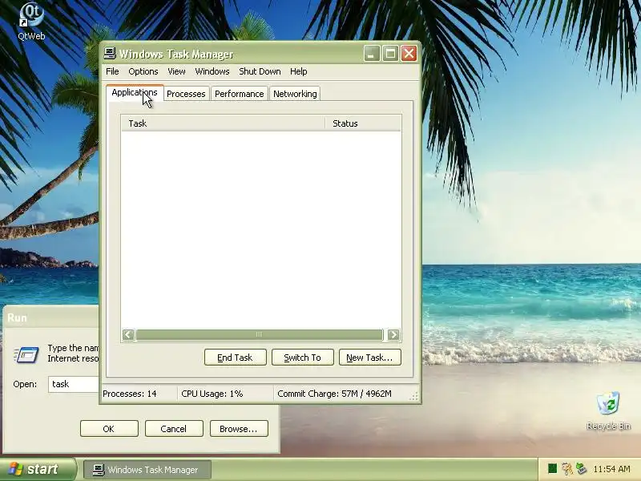
Task: Click OK in the Run dialog
Action: click(109, 429)
